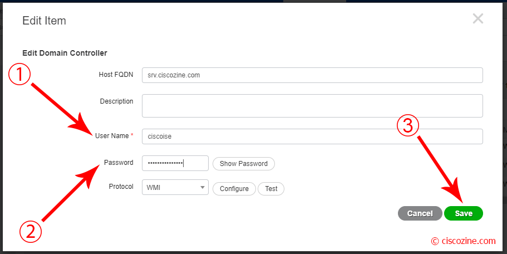Click inside the Host FQDN field
Viewport: 507px width, 254px height.
(x=312, y=75)
